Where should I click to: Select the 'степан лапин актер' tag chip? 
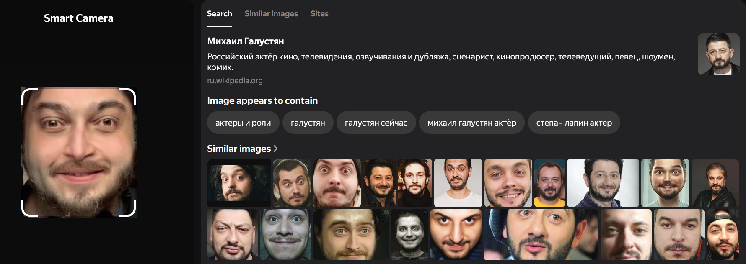pyautogui.click(x=574, y=123)
